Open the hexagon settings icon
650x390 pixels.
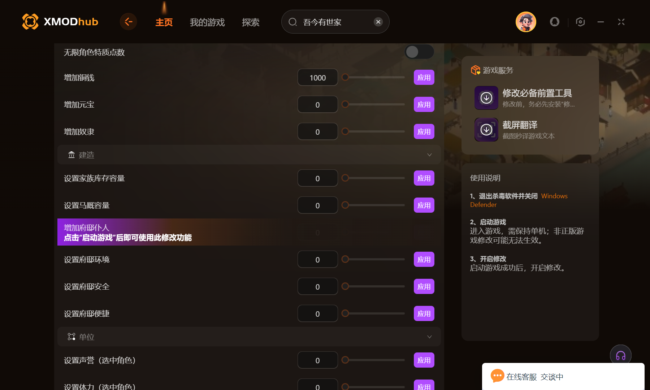pyautogui.click(x=580, y=22)
